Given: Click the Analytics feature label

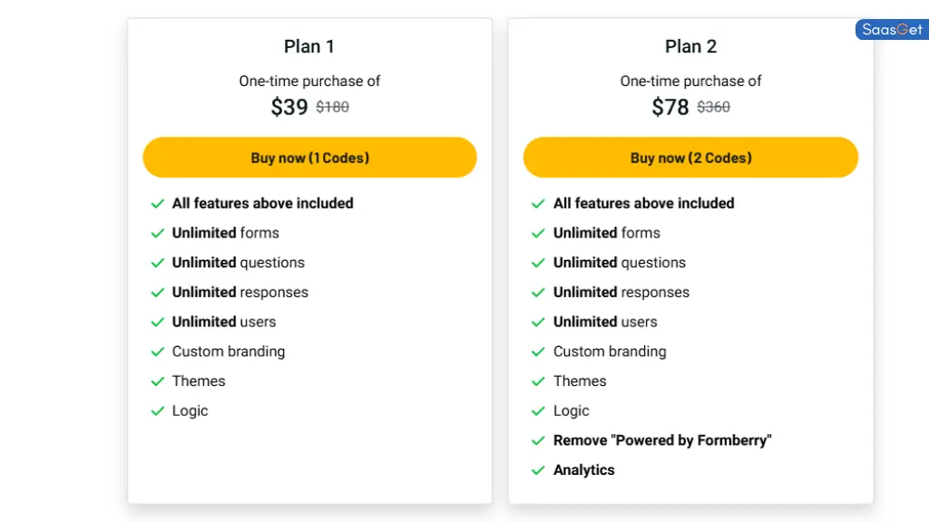Looking at the screenshot, I should point(584,470).
